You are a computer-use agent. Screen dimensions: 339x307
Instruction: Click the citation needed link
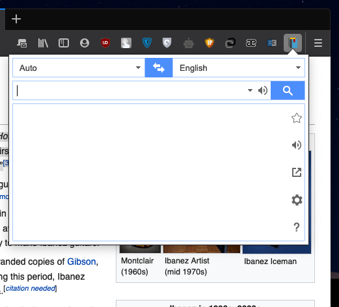pos(30,288)
